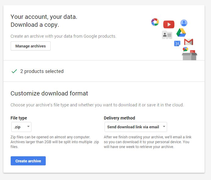This screenshot has width=211, height=180.
Task: Click the blue Create archive button
Action: 28,161
